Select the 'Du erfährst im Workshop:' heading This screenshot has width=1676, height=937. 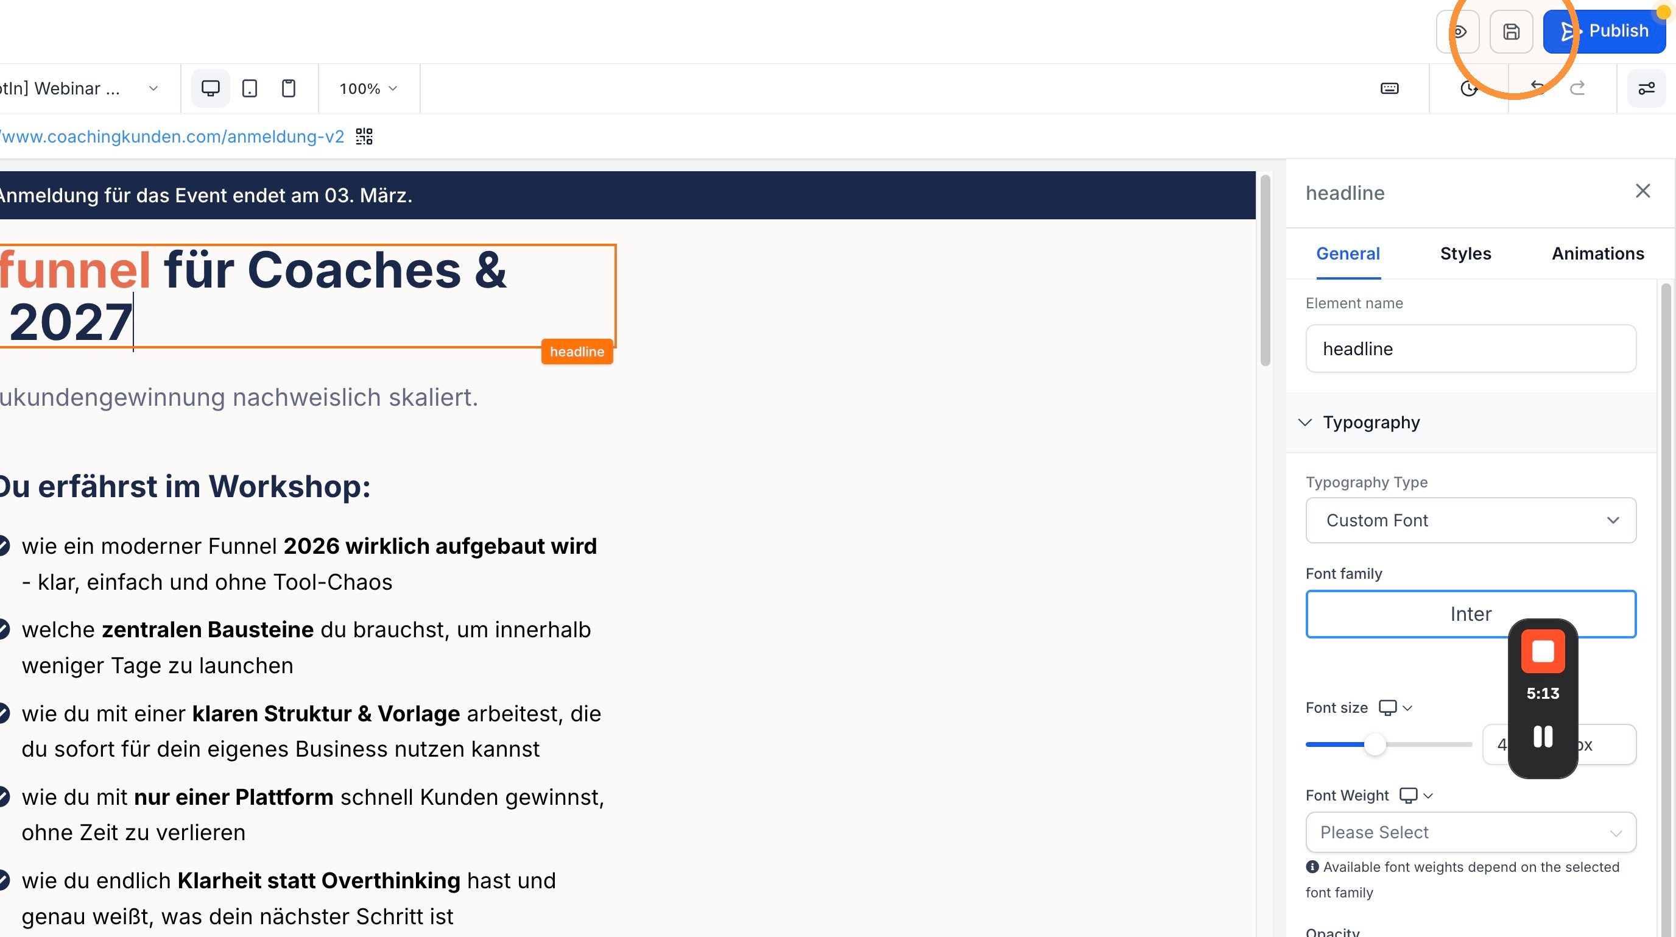(x=185, y=487)
